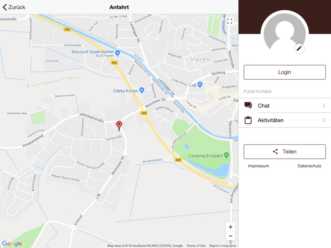The width and height of the screenshot is (331, 248).
Task: Open the Impressum link
Action: coord(259,166)
